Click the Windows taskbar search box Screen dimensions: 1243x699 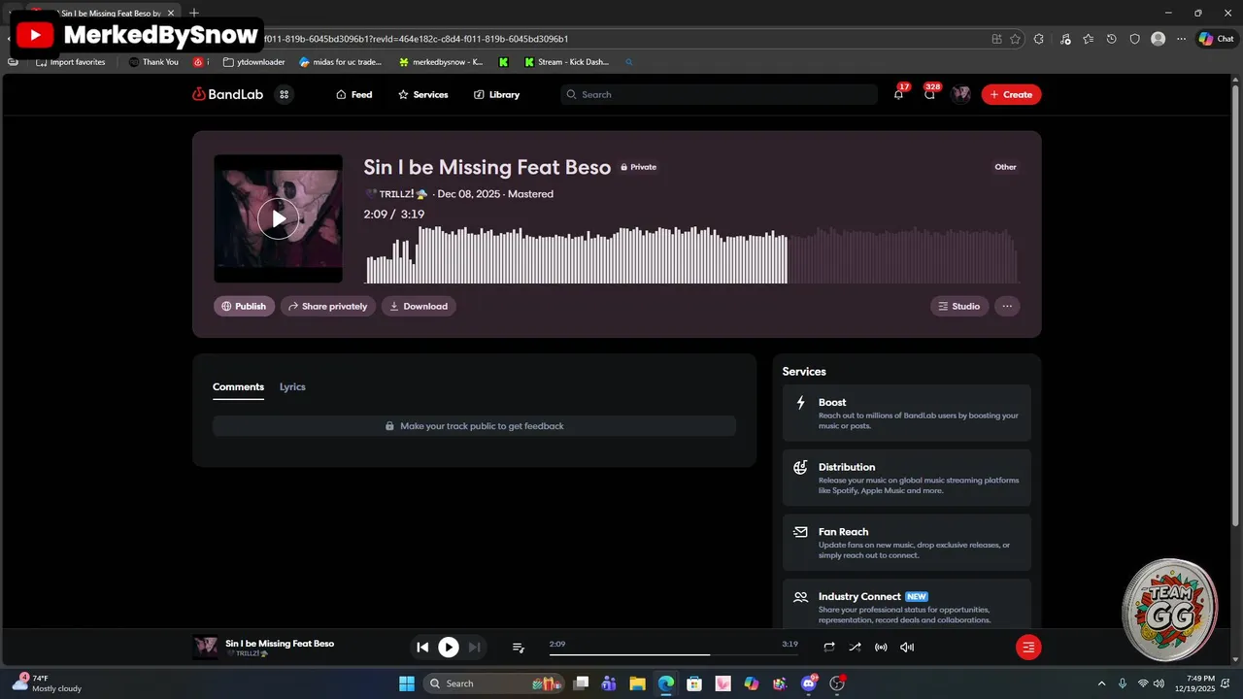(495, 683)
